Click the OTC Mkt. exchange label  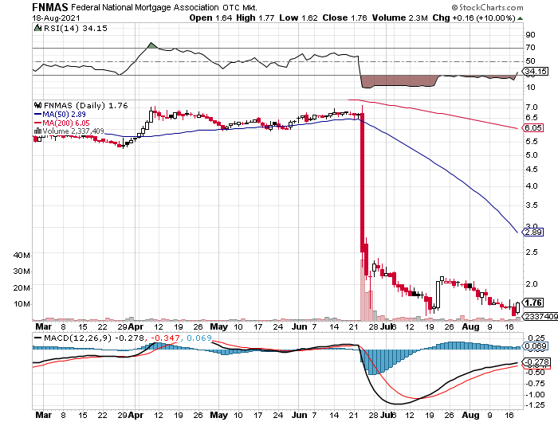tap(240, 7)
